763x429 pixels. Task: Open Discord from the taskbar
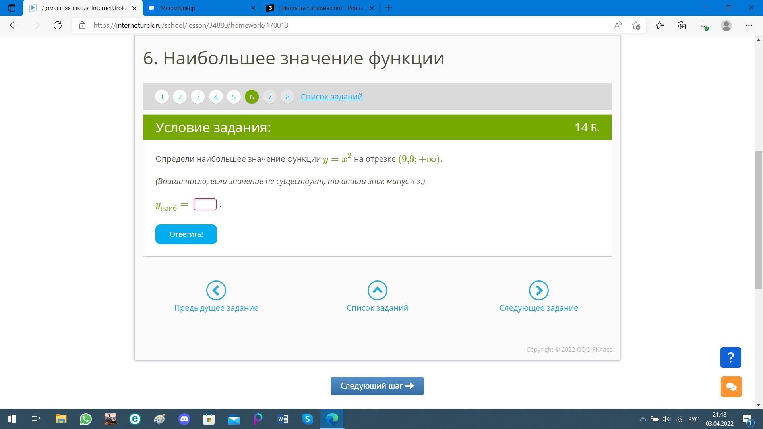point(184,419)
